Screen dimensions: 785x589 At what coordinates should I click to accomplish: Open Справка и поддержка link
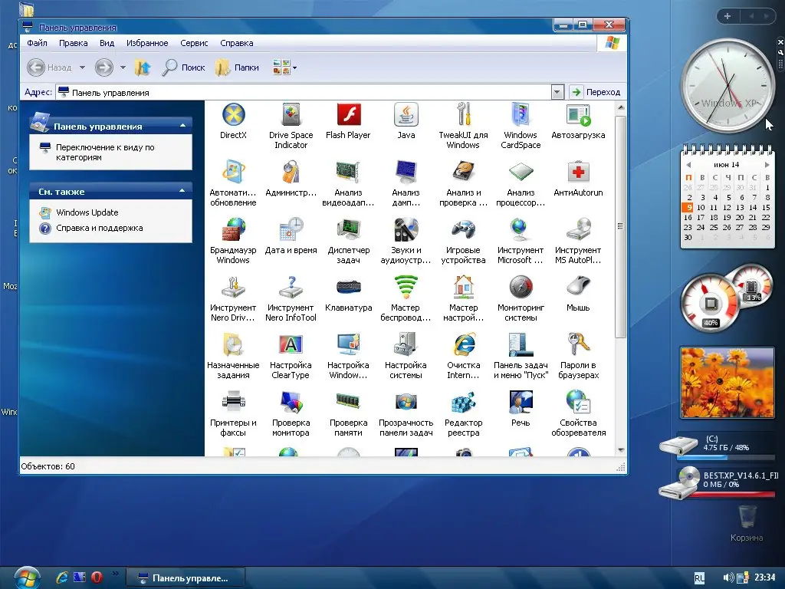coord(99,228)
